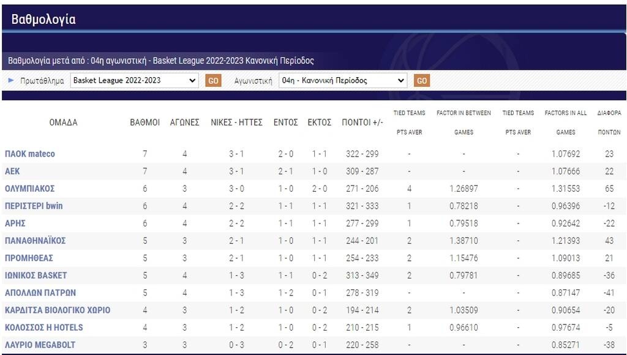The image size is (627, 355).
Task: Open the ΑΡΗΣ team link
Action: pos(15,223)
